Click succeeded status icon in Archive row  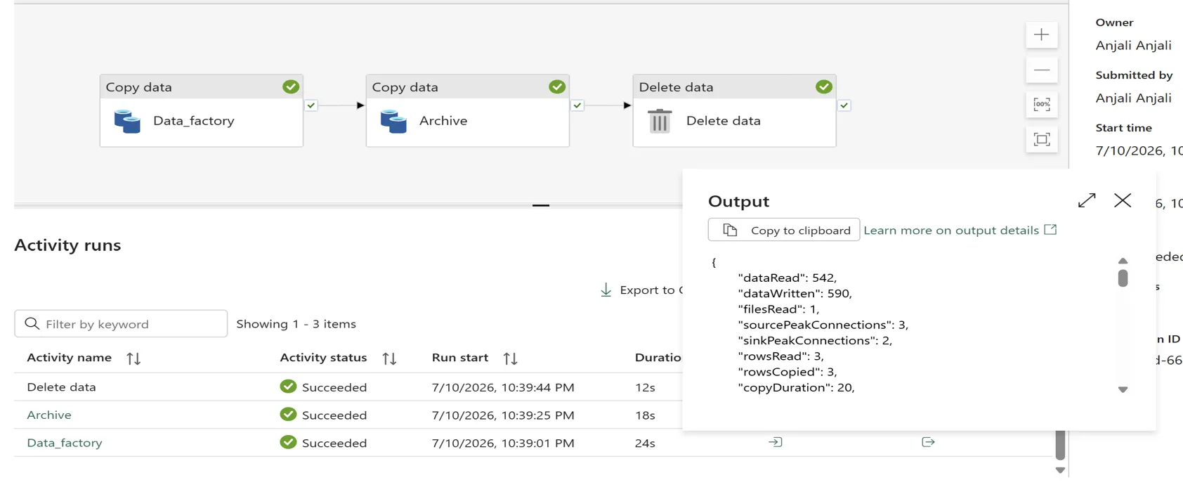pyautogui.click(x=288, y=415)
